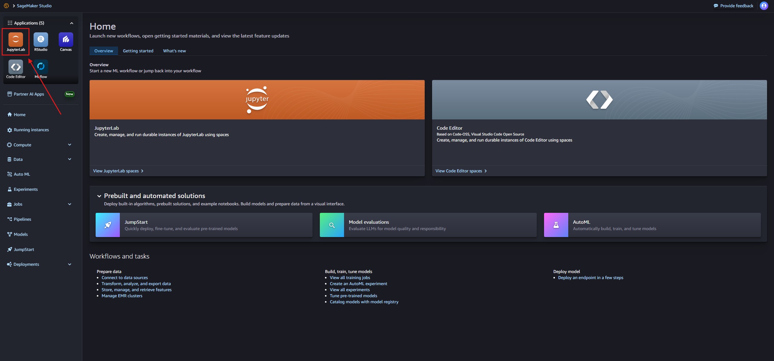Screen dimensions: 774x361
Task: Switch to the Getting started tab
Action: (x=138, y=51)
